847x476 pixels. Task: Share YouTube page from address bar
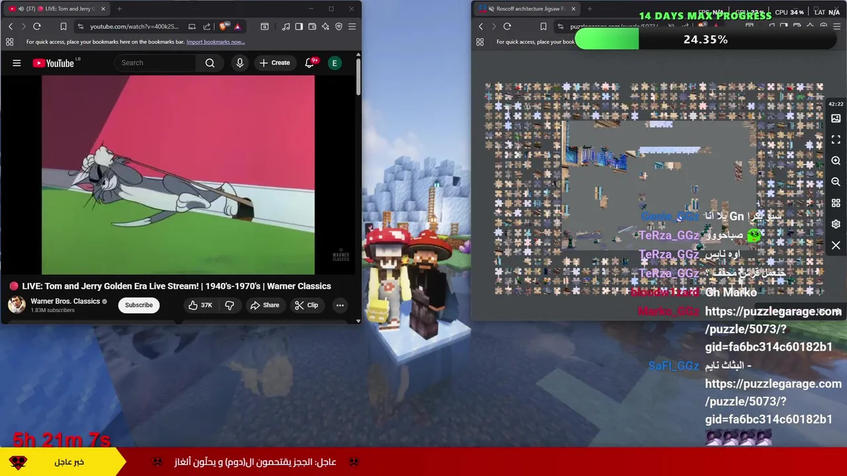206,26
